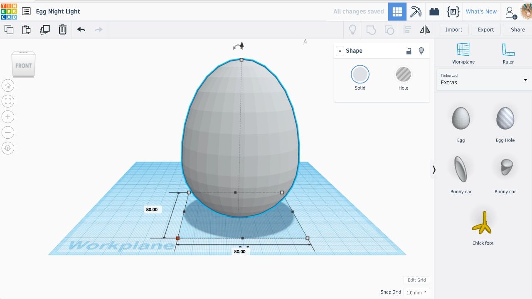Collapse the Shape panel
The width and height of the screenshot is (532, 299).
click(x=340, y=51)
